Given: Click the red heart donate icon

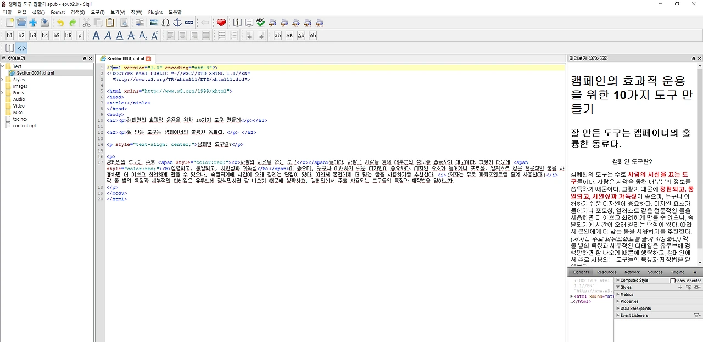Looking at the screenshot, I should pyautogui.click(x=221, y=23).
